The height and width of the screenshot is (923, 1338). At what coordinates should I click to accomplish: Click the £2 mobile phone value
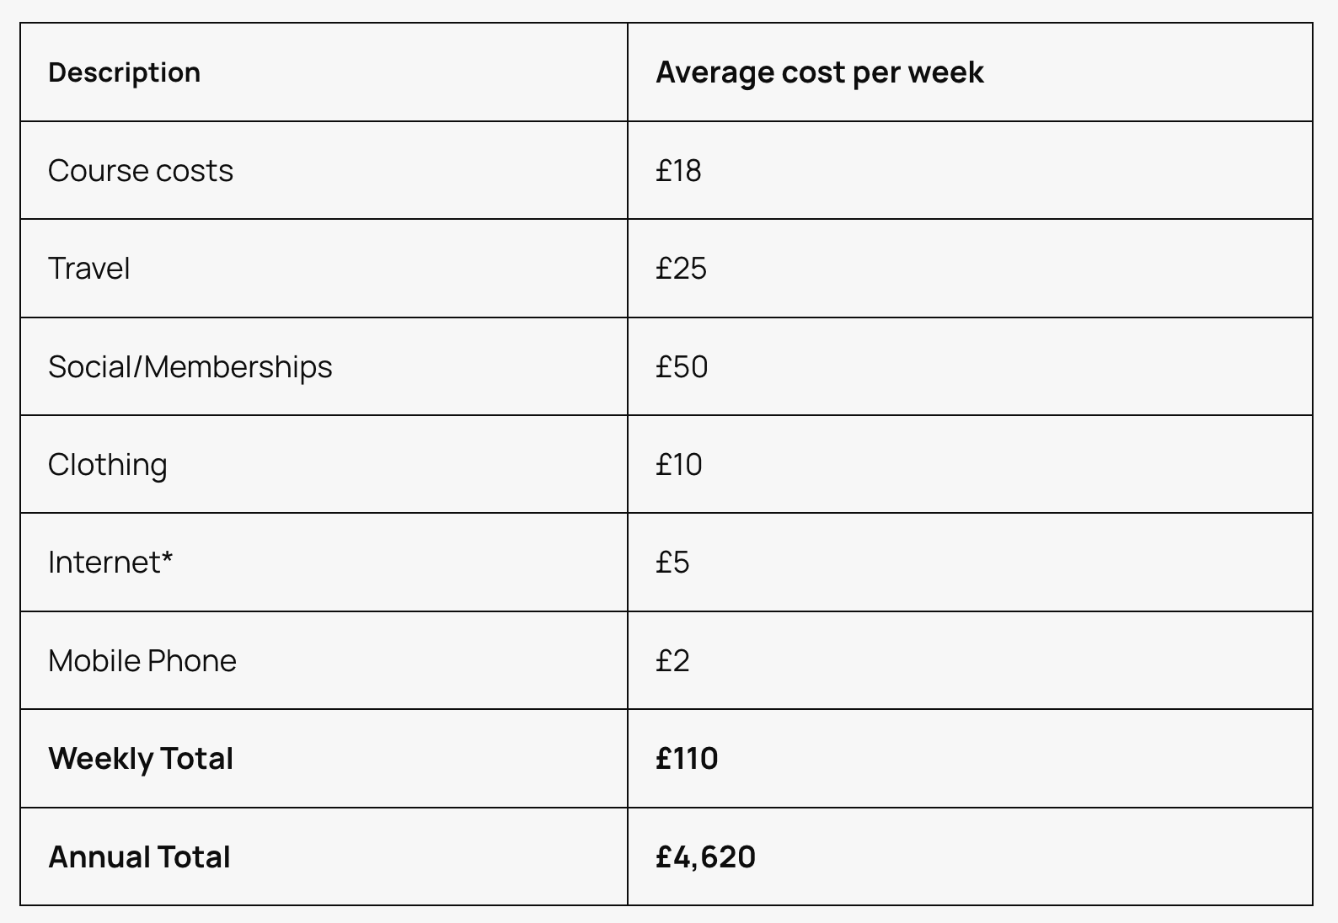[672, 661]
